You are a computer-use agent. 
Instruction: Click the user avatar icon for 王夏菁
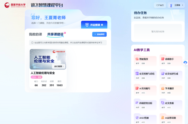coord(171,5)
